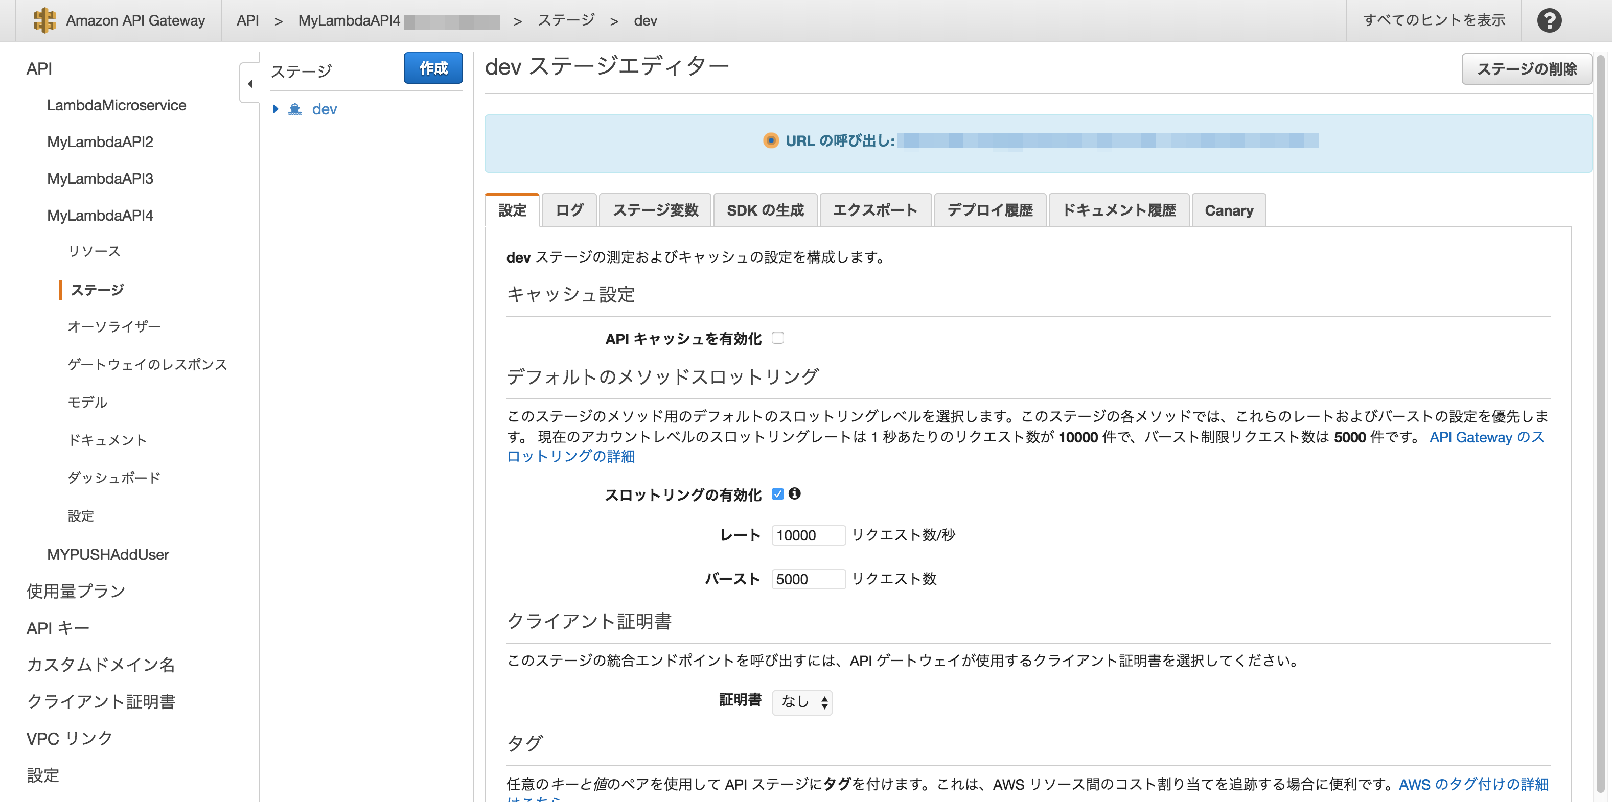1612x802 pixels.
Task: Enable the API キャッシュを有効化 checkbox
Action: [x=778, y=338]
